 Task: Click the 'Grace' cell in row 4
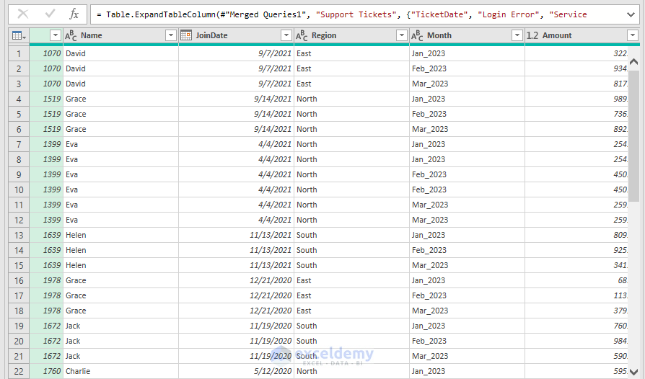121,99
